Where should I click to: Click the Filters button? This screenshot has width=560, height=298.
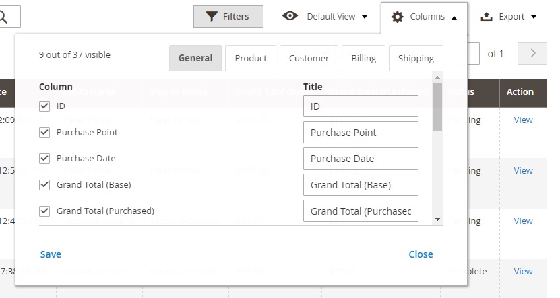click(228, 16)
